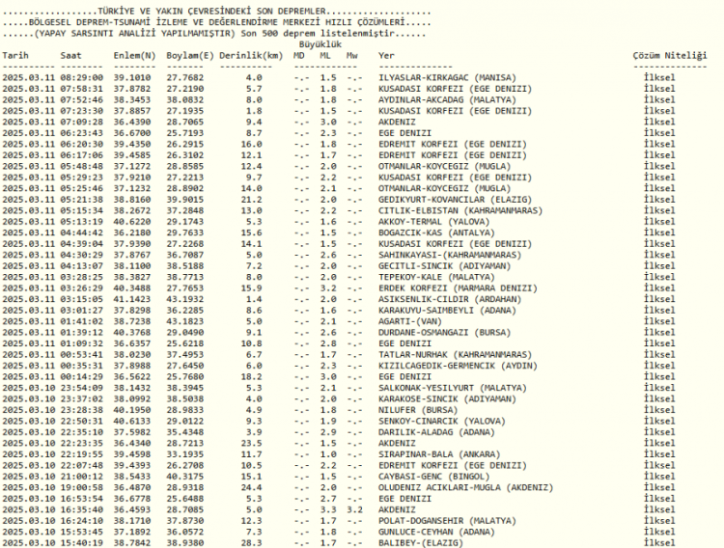Click the ILYASLAR-KIRKAGAC (MANISA) location entry
724x548 pixels.
pyautogui.click(x=447, y=77)
